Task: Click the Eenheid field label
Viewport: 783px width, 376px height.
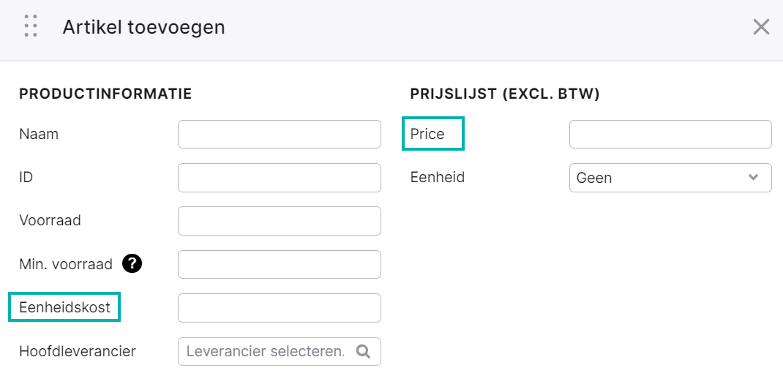Action: point(438,177)
